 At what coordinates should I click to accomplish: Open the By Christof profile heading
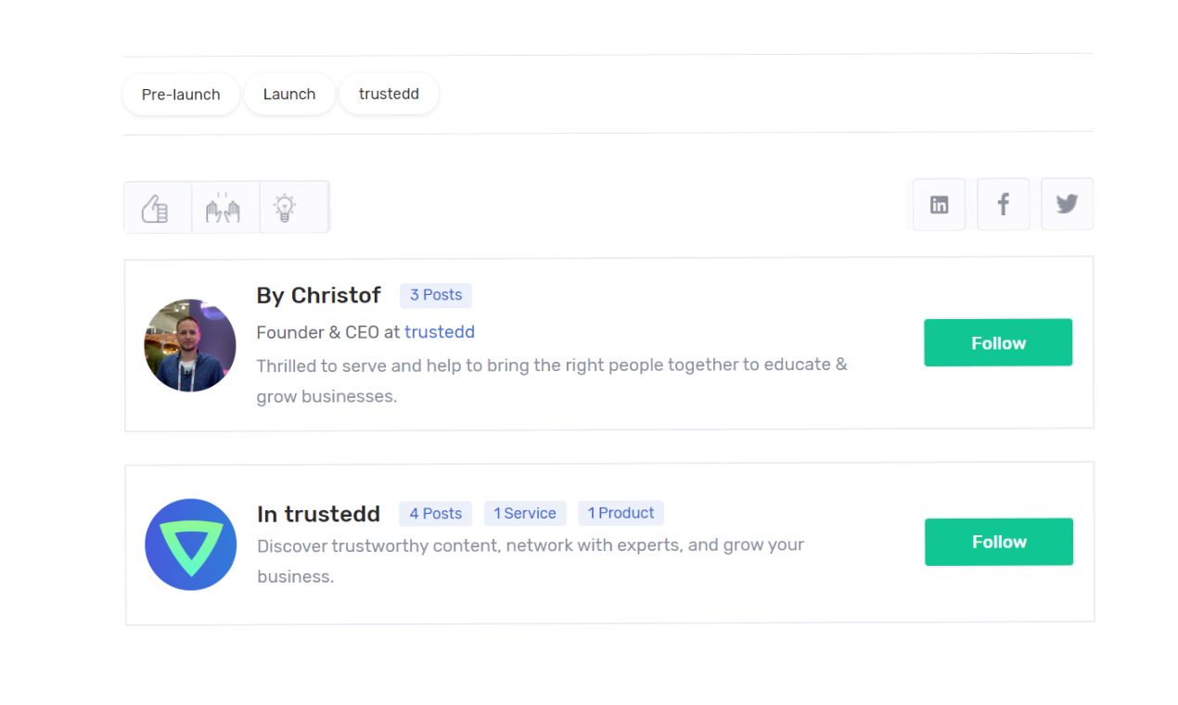(319, 295)
